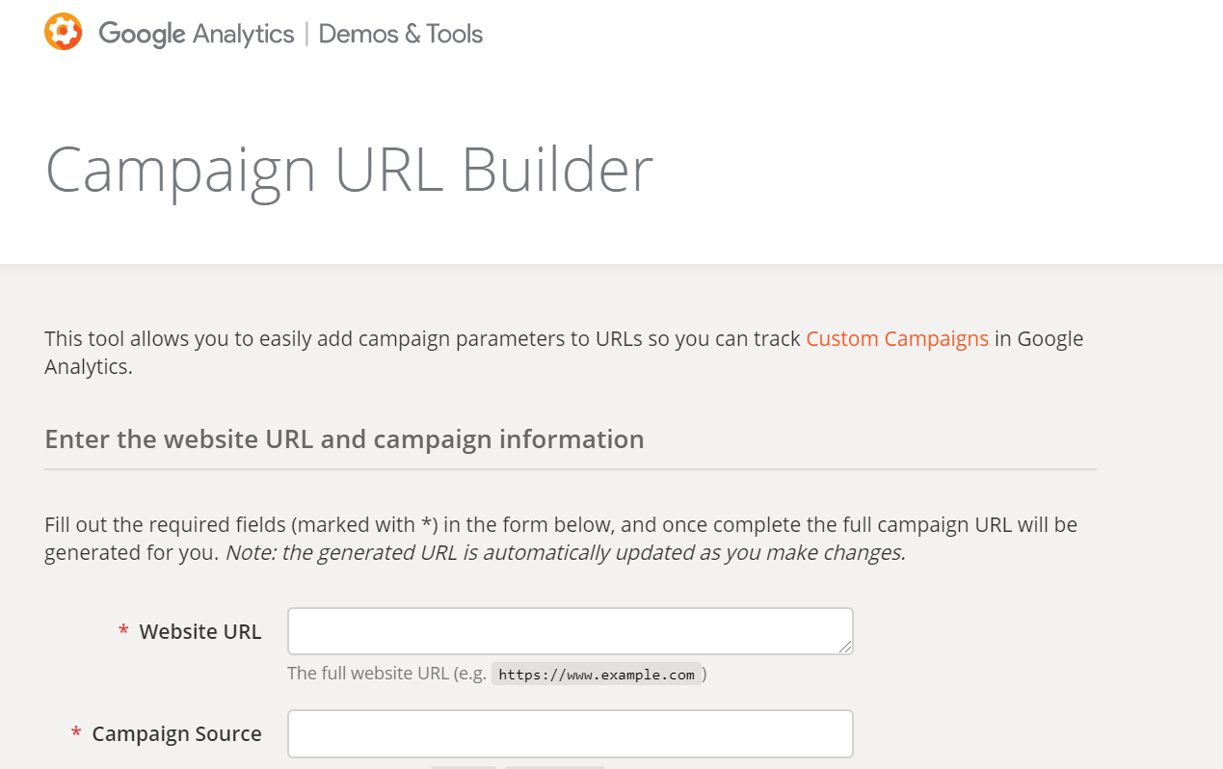
Task: Click the Campaign Source field label
Action: click(x=176, y=733)
